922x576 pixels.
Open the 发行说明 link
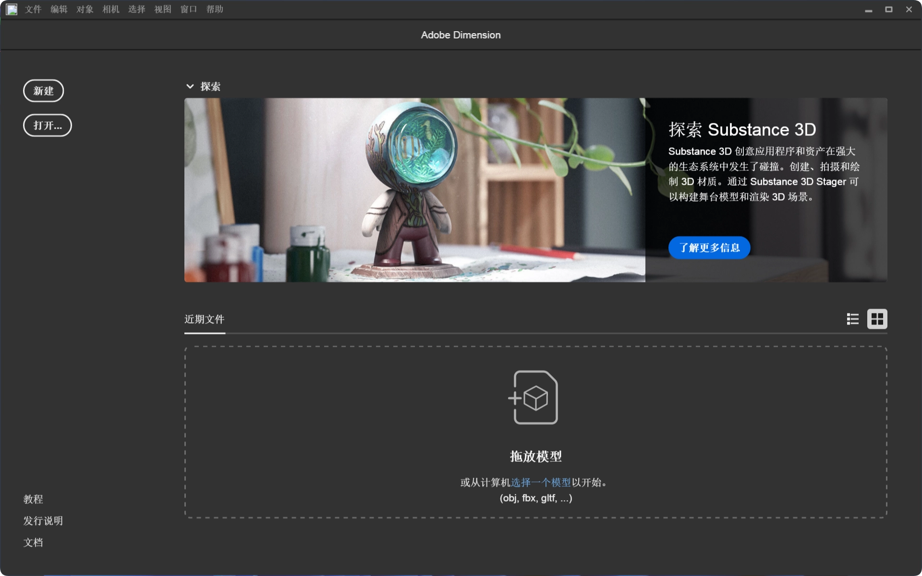click(43, 521)
